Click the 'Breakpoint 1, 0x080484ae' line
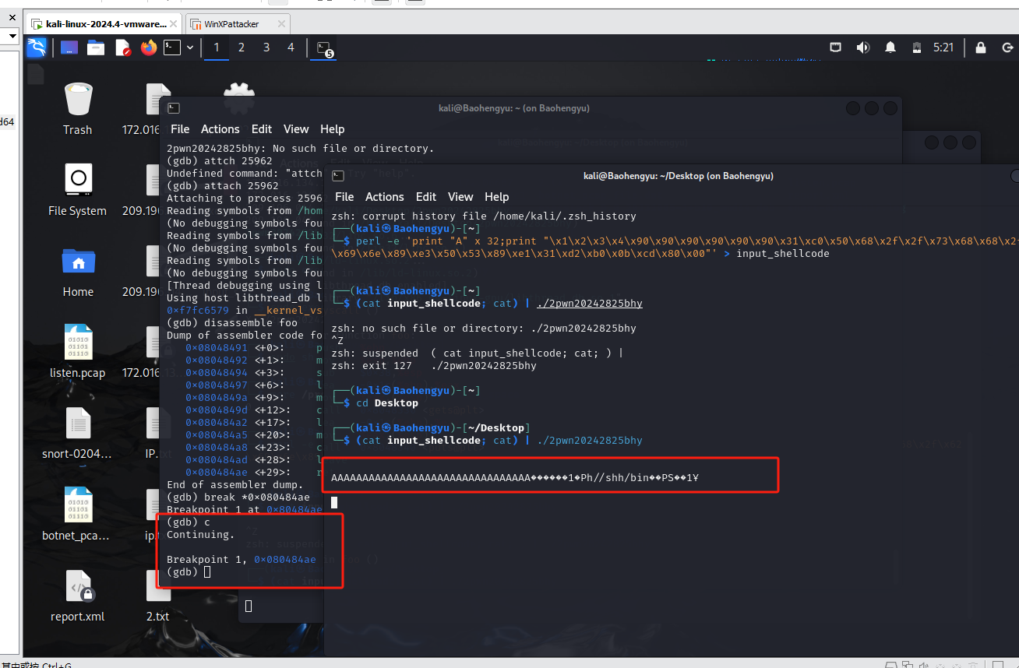This screenshot has width=1019, height=668. point(242,560)
